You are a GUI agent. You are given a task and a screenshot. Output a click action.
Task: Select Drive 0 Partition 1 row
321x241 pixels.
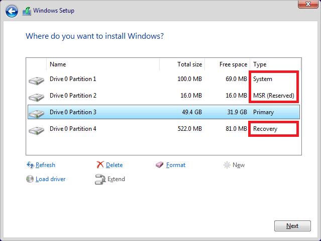pyautogui.click(x=164, y=79)
